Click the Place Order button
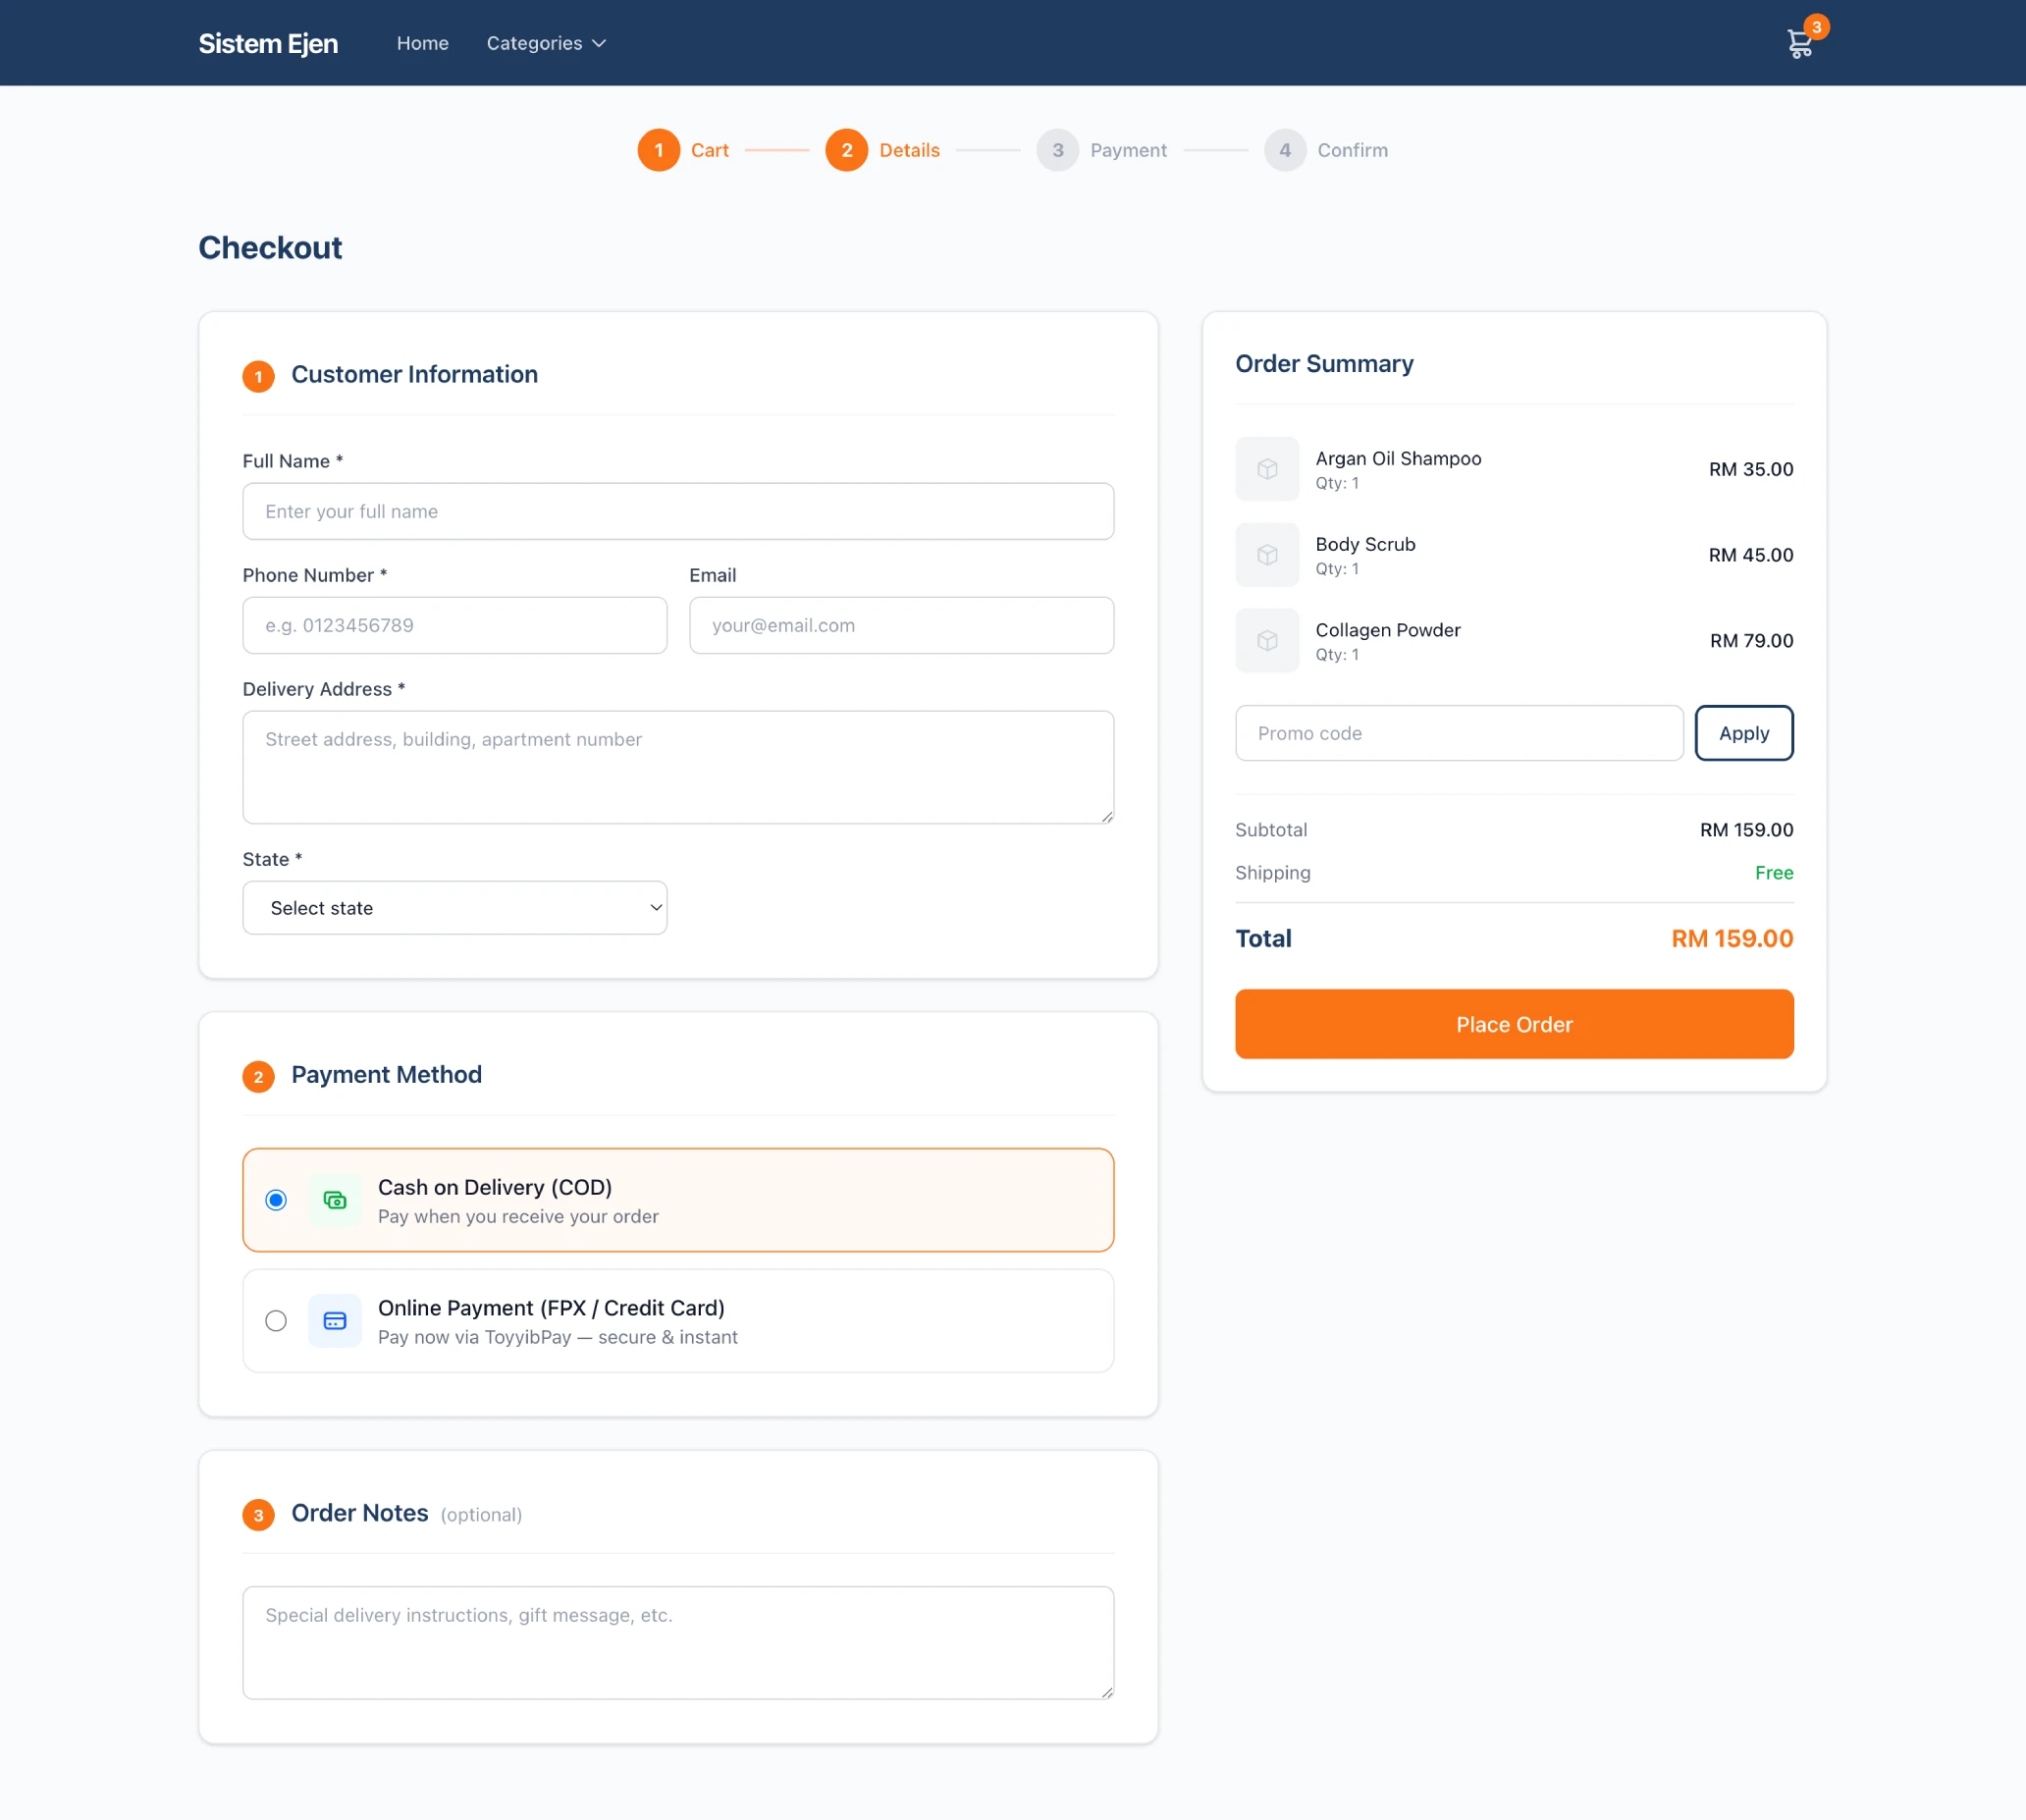 (1514, 1024)
